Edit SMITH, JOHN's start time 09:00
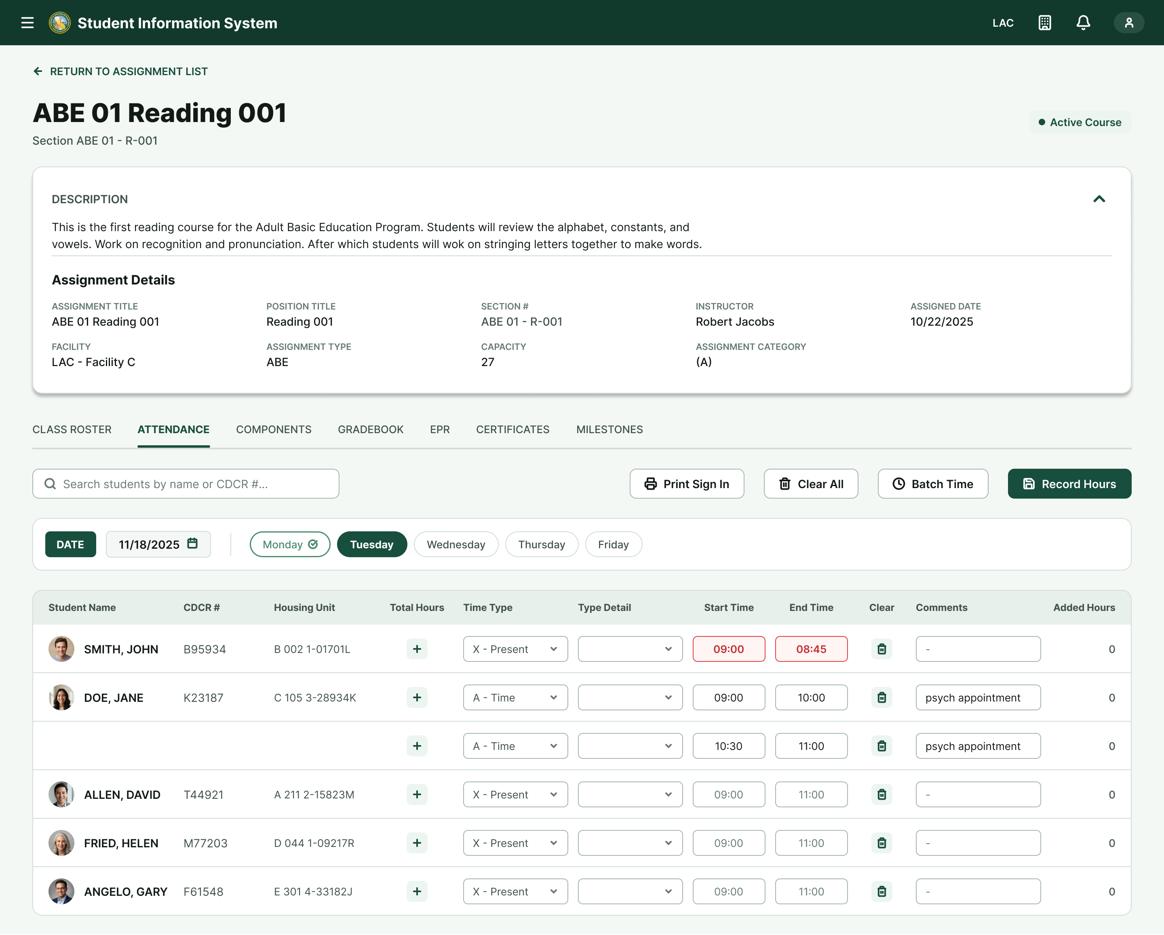This screenshot has width=1164, height=935. pyautogui.click(x=729, y=649)
